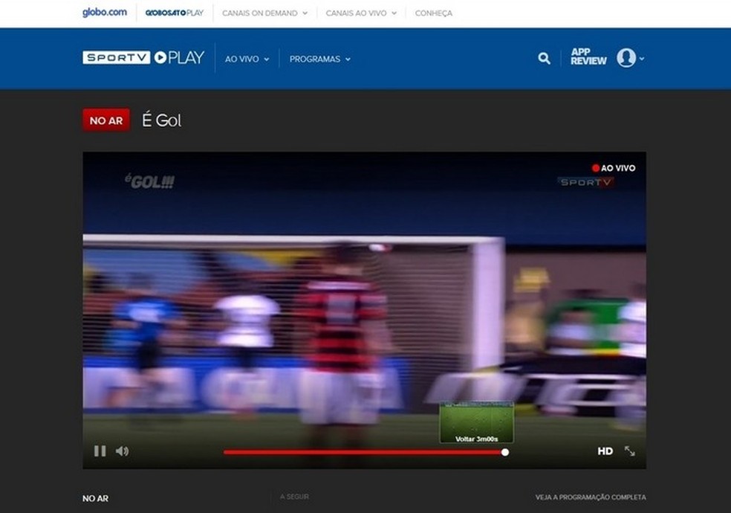Click the SporTV Play logo
The image size is (731, 513).
144,57
